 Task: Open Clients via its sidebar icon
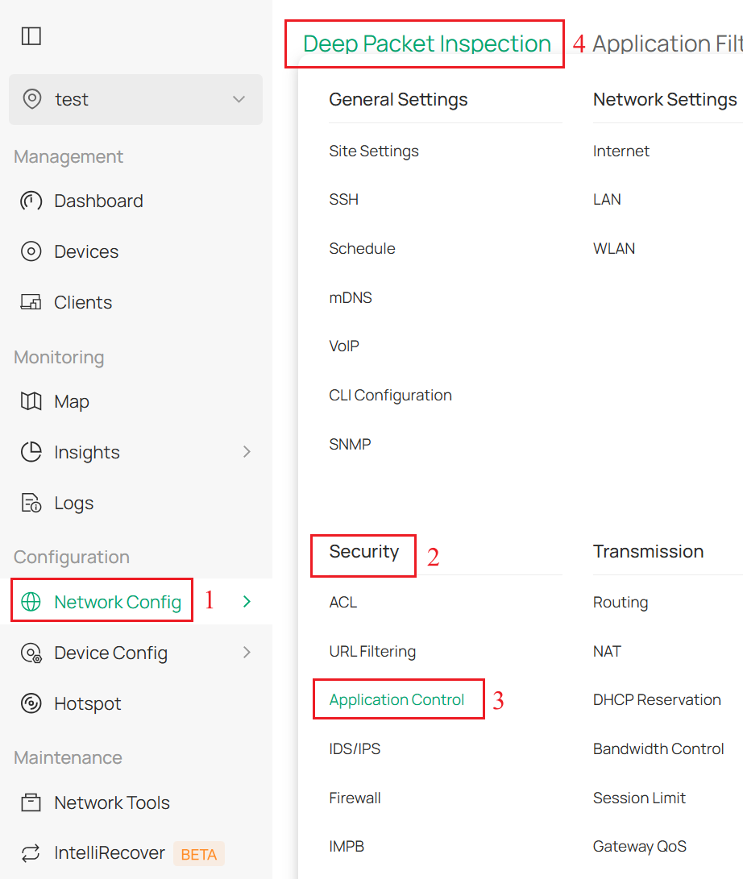pos(30,302)
